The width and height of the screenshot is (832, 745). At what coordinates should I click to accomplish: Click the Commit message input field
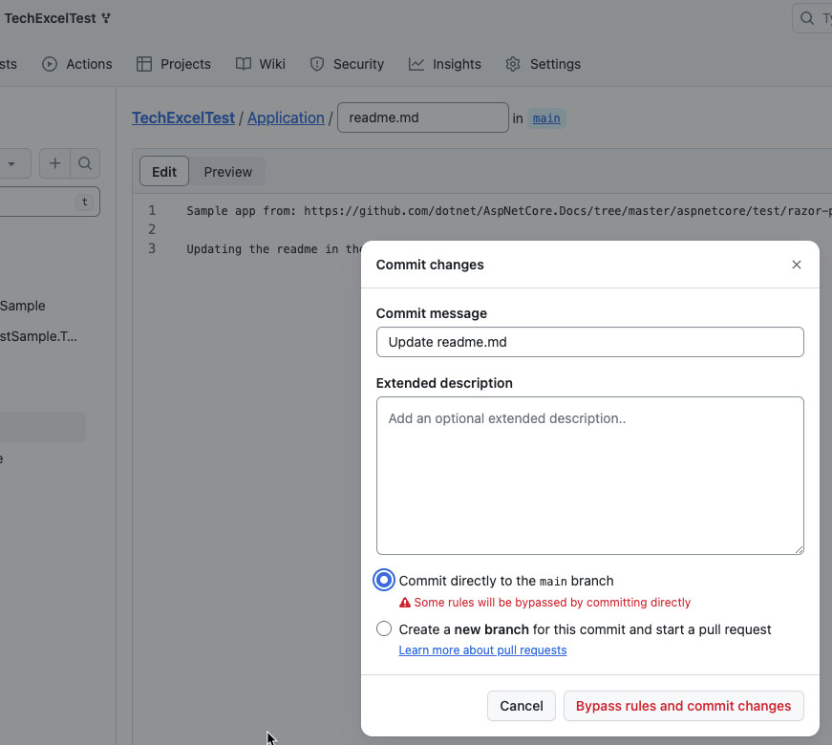589,342
